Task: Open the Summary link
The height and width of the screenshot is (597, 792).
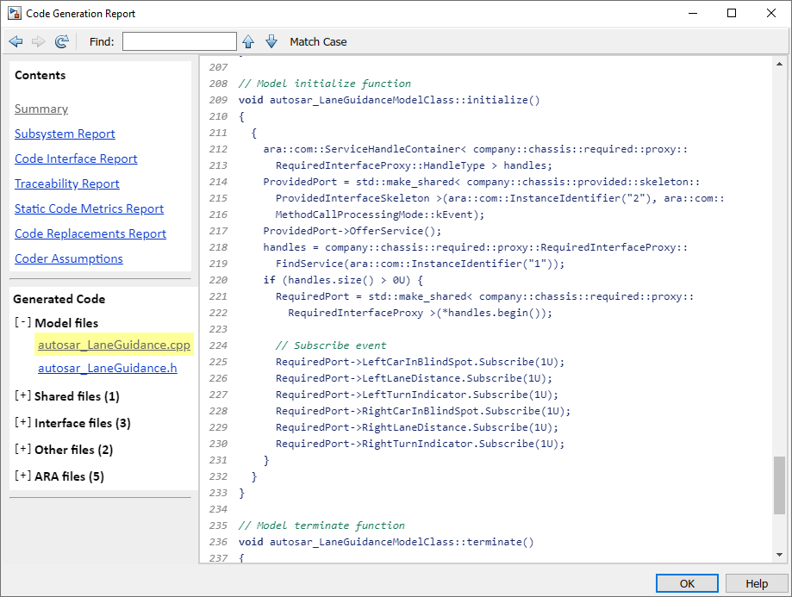Action: click(x=41, y=109)
